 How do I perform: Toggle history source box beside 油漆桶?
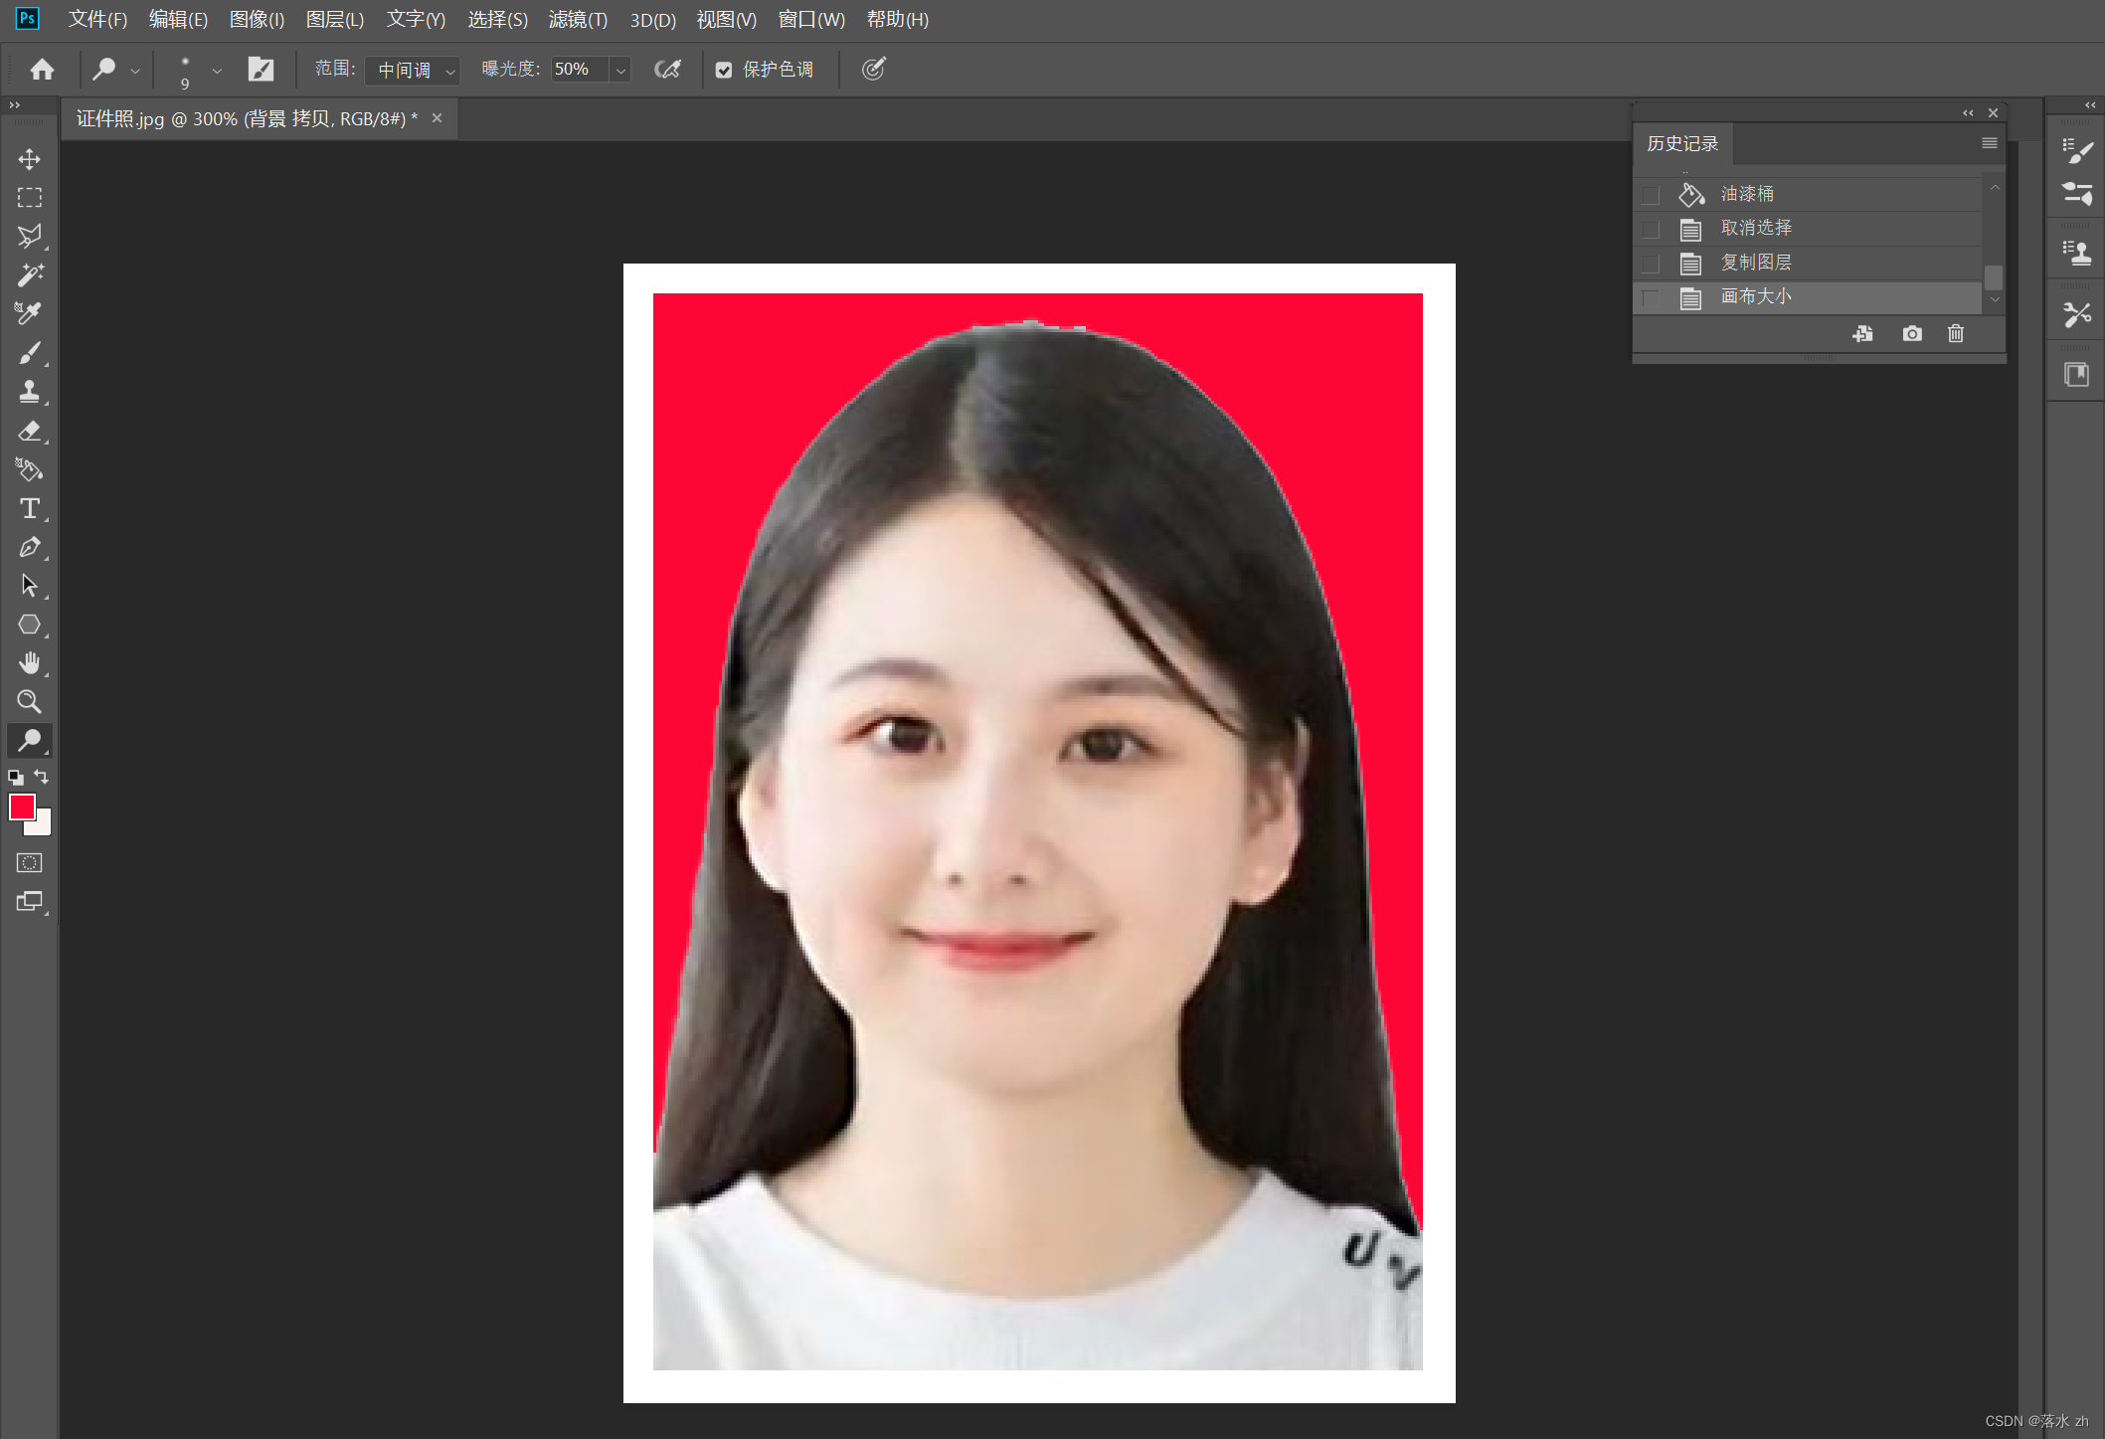pyautogui.click(x=1651, y=195)
